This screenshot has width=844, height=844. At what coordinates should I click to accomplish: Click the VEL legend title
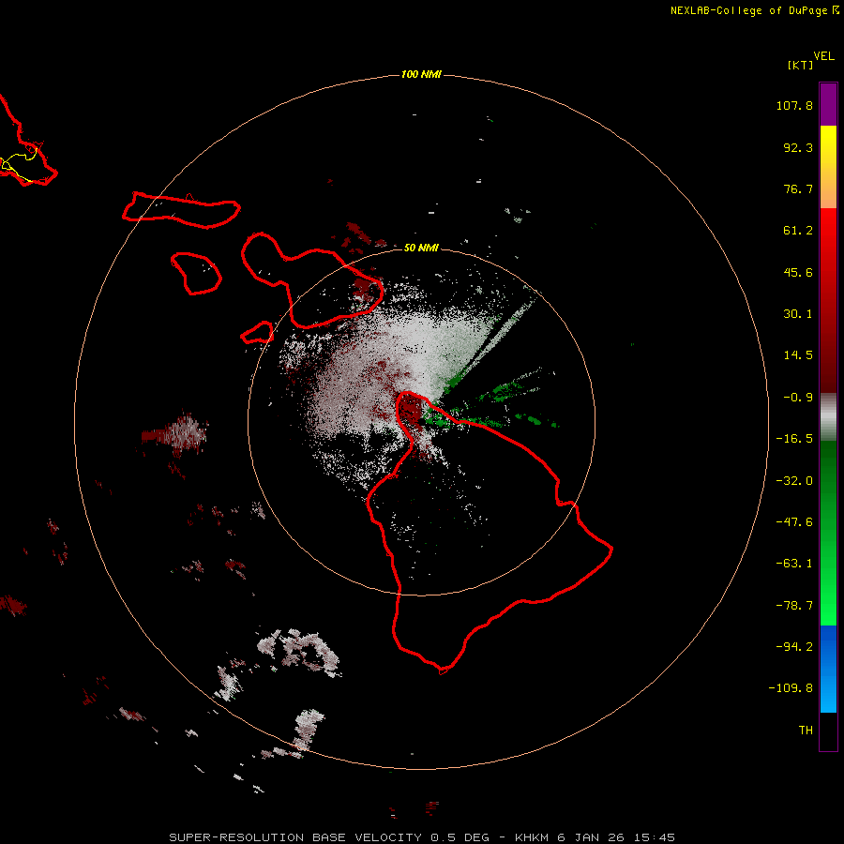tap(823, 56)
